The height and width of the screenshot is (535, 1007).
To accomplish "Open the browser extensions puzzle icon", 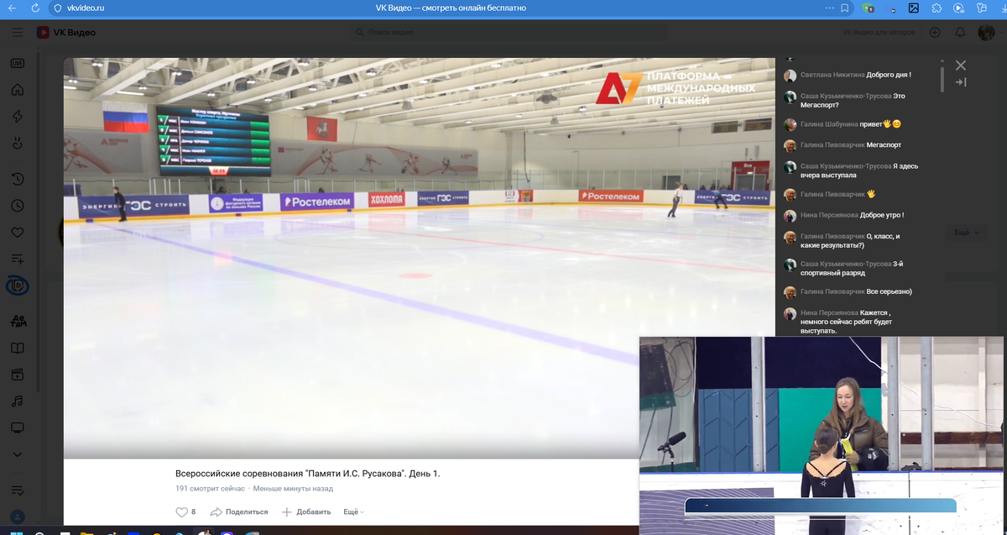I will click(x=937, y=8).
